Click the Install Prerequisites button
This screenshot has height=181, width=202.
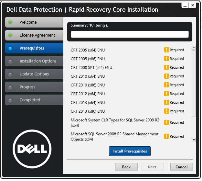pos(130,151)
